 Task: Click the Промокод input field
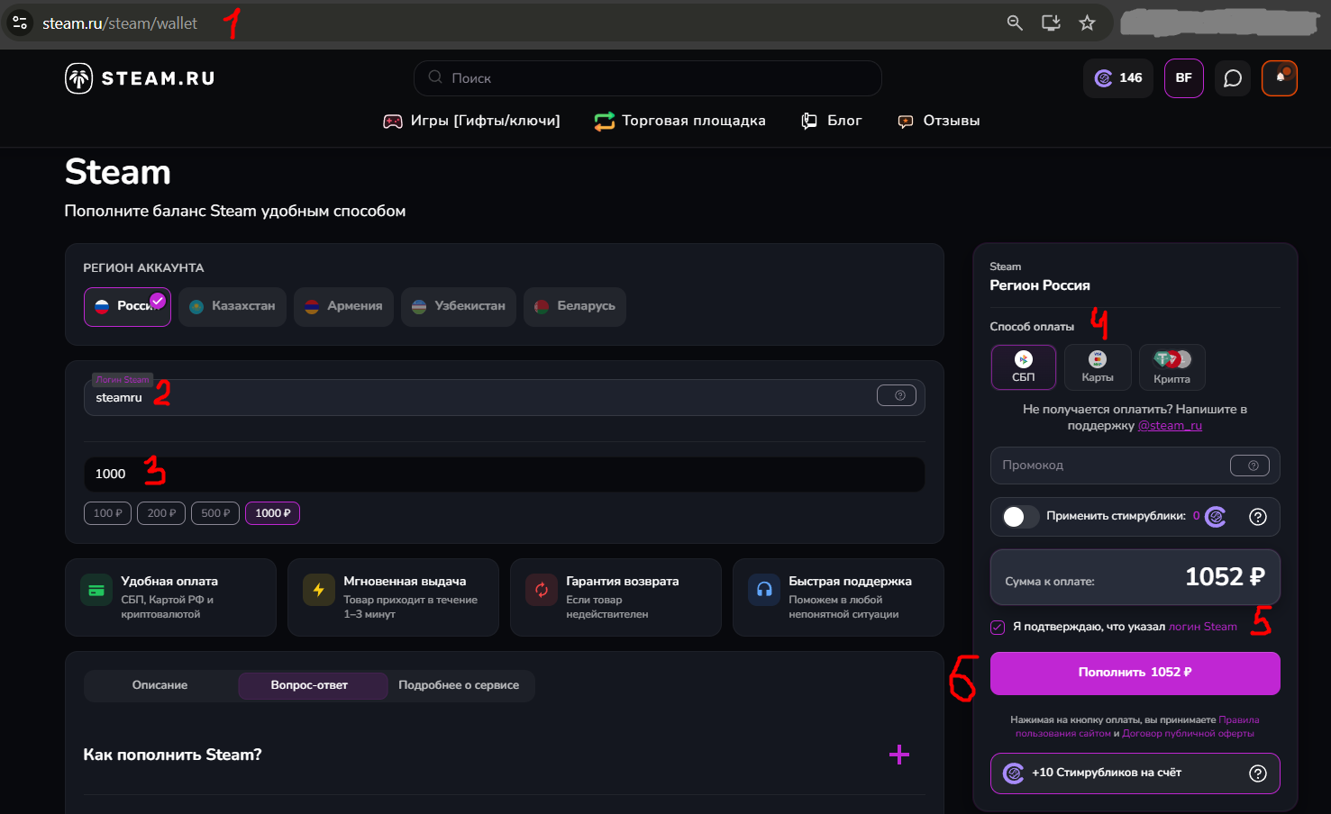point(1135,466)
